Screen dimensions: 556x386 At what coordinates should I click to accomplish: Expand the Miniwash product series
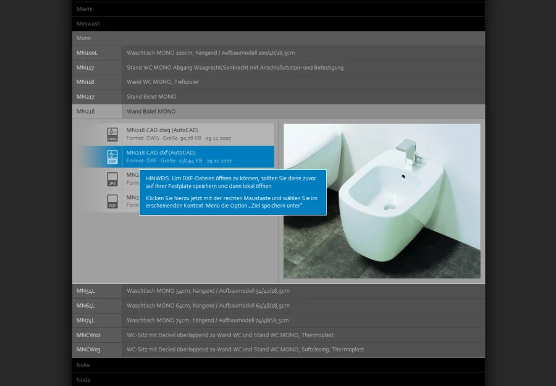click(x=278, y=23)
